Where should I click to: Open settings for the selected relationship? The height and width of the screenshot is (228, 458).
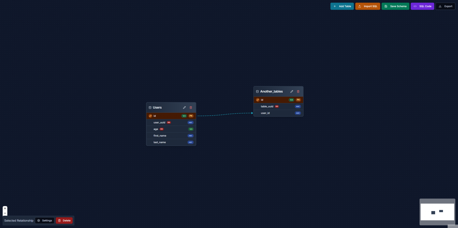[45, 221]
